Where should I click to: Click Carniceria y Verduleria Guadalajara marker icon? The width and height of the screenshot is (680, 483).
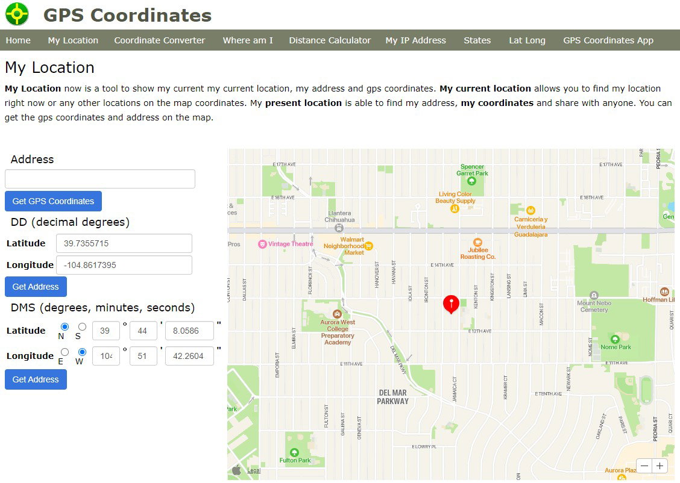pos(530,211)
